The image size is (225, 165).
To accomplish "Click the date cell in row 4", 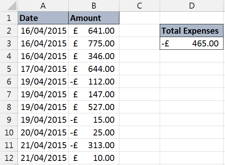I will click(x=43, y=56).
